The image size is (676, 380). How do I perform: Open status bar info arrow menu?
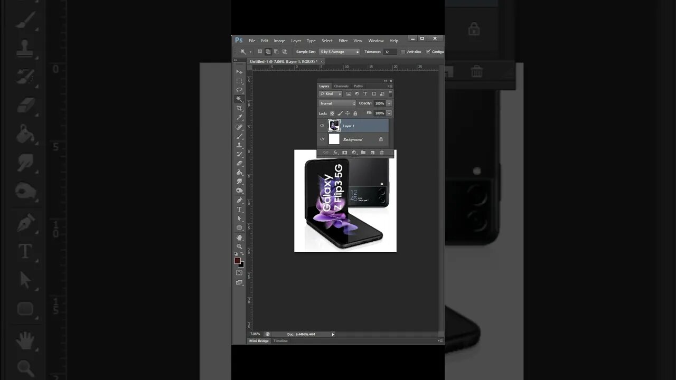point(333,334)
